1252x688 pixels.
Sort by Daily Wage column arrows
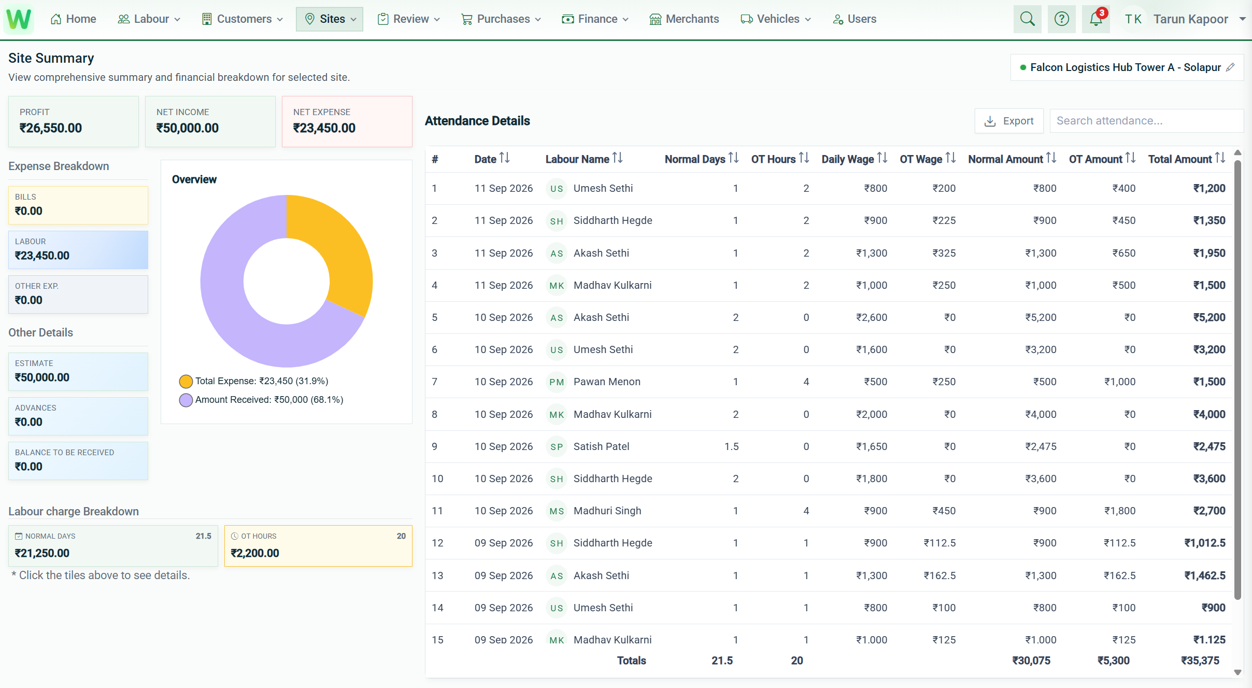point(882,158)
